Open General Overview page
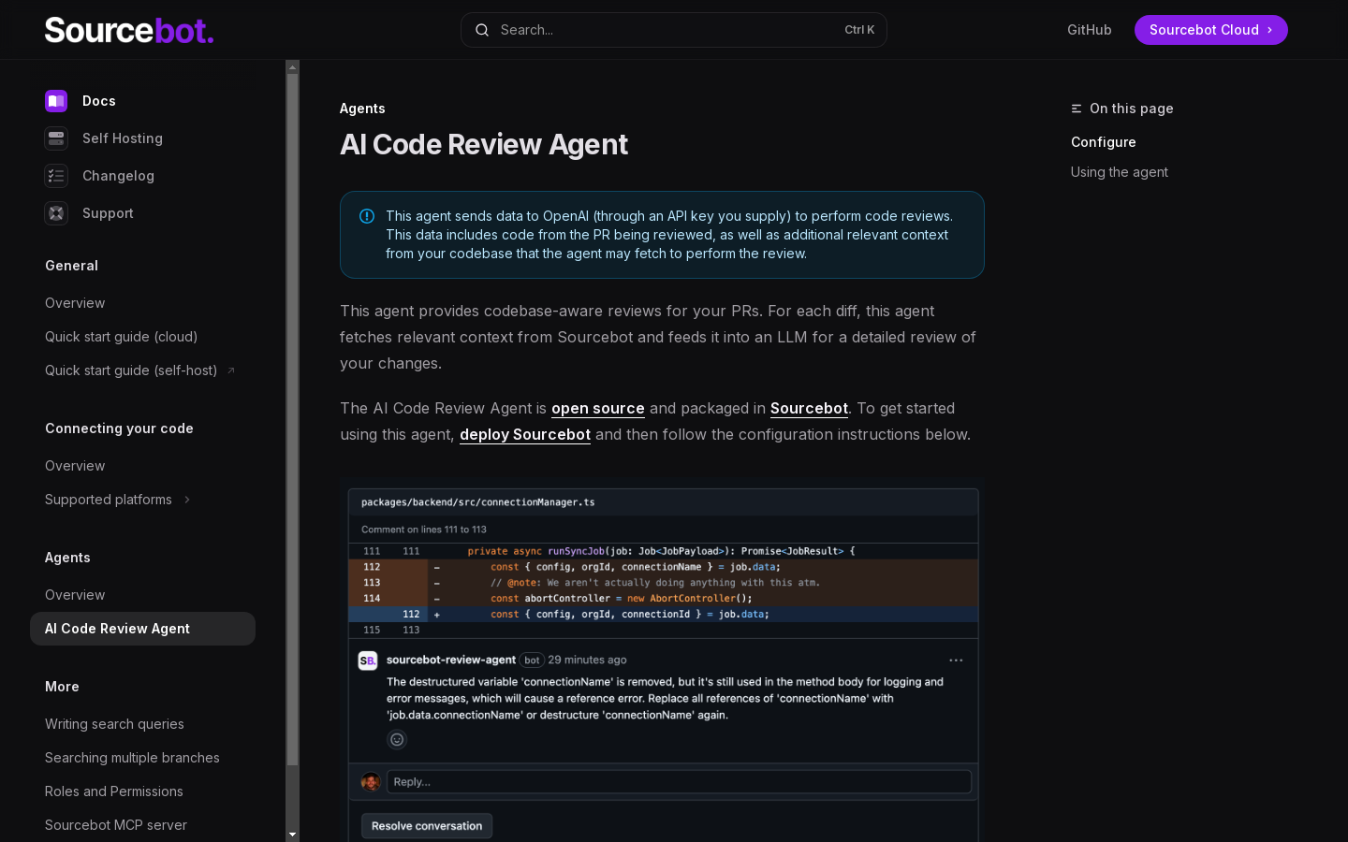 click(x=75, y=303)
